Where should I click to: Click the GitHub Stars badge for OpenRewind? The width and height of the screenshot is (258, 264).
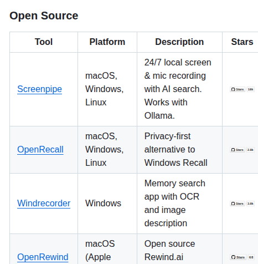[238, 257]
